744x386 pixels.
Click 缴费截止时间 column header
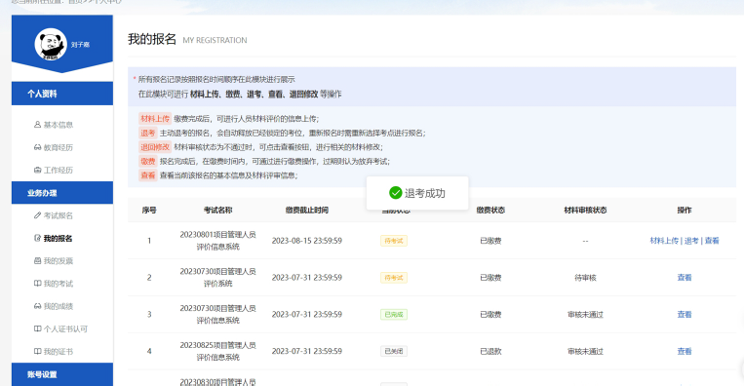[306, 210]
